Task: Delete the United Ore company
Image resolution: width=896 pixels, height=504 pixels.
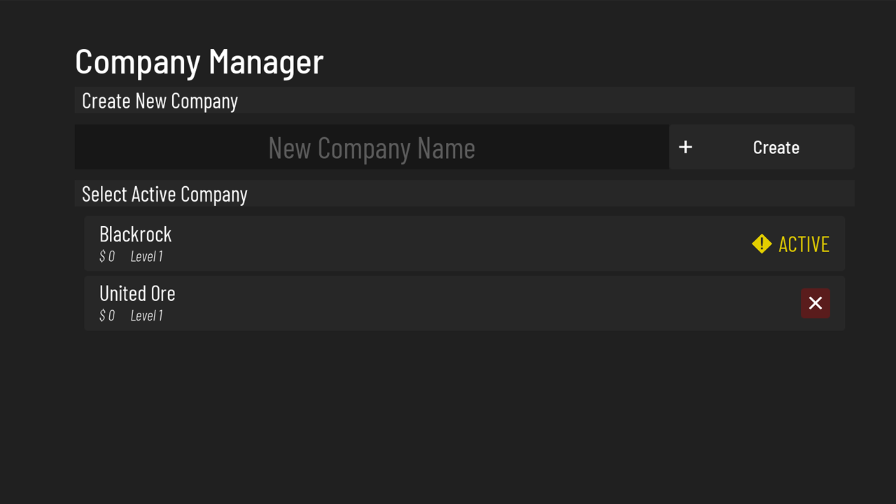Action: click(815, 303)
